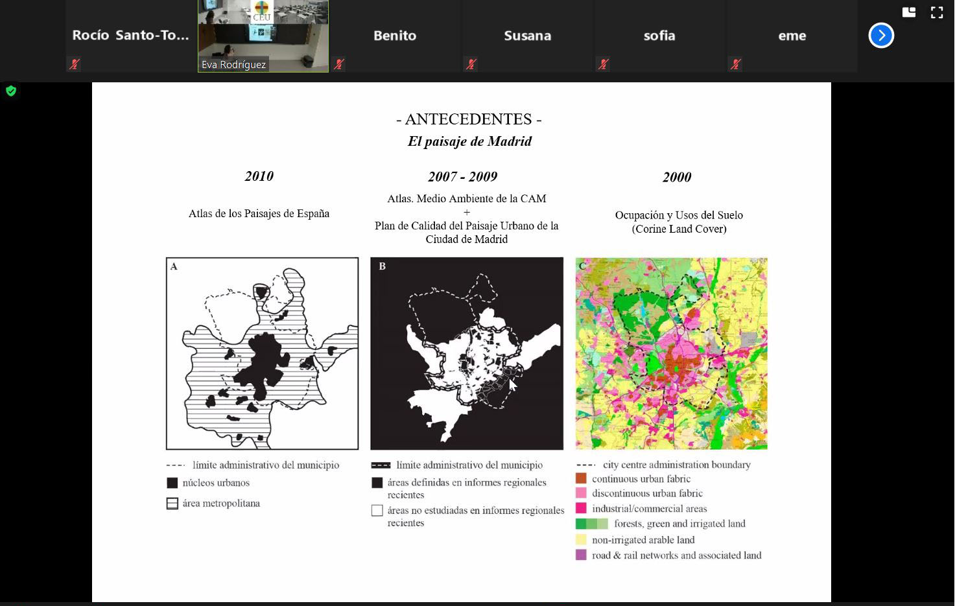Screen dimensions: 955x606
Task: Click muted microphone icon on eme's tile
Action: tap(735, 64)
